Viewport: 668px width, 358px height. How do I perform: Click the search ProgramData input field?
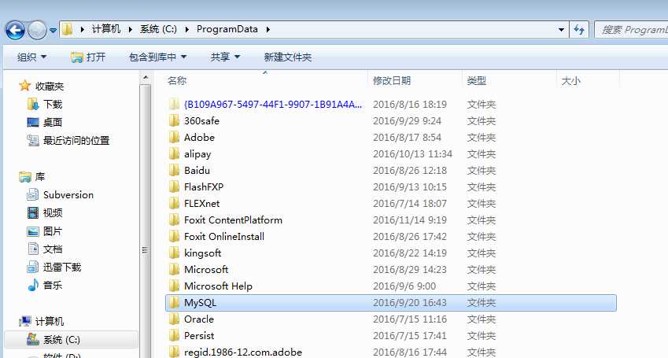[x=631, y=29]
